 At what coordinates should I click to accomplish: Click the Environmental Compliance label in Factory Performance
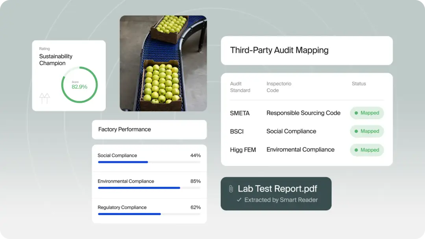(126, 181)
